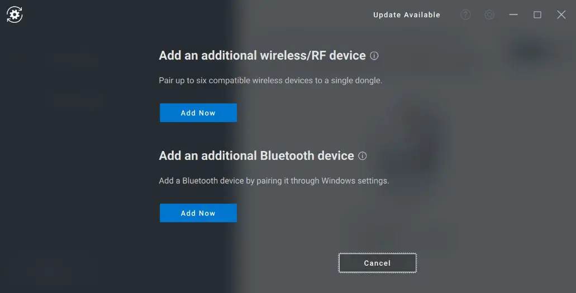Screen dimensions: 576x293
Task: Show info for wireless/RF device heading
Action: point(374,56)
